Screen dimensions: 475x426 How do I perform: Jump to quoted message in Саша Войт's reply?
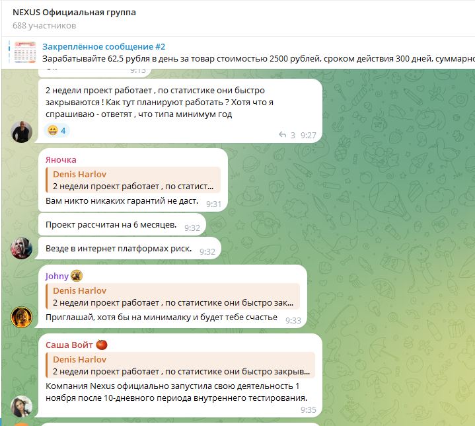pyautogui.click(x=180, y=365)
